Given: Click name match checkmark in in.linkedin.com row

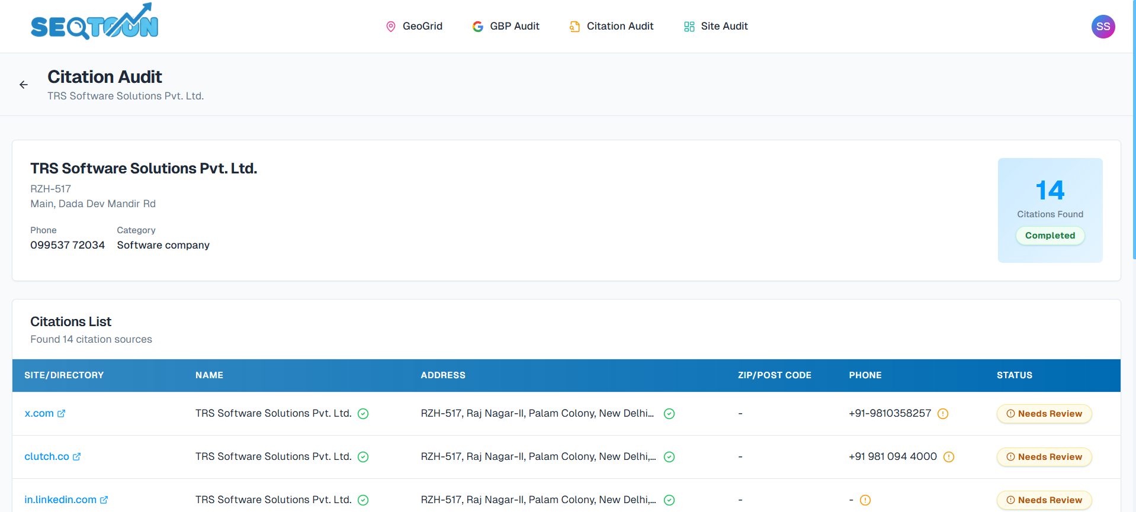Looking at the screenshot, I should pyautogui.click(x=363, y=500).
